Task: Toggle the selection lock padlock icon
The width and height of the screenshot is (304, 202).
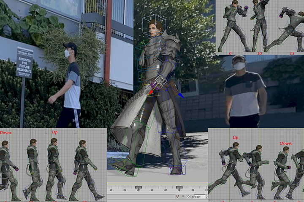Action: point(183,197)
